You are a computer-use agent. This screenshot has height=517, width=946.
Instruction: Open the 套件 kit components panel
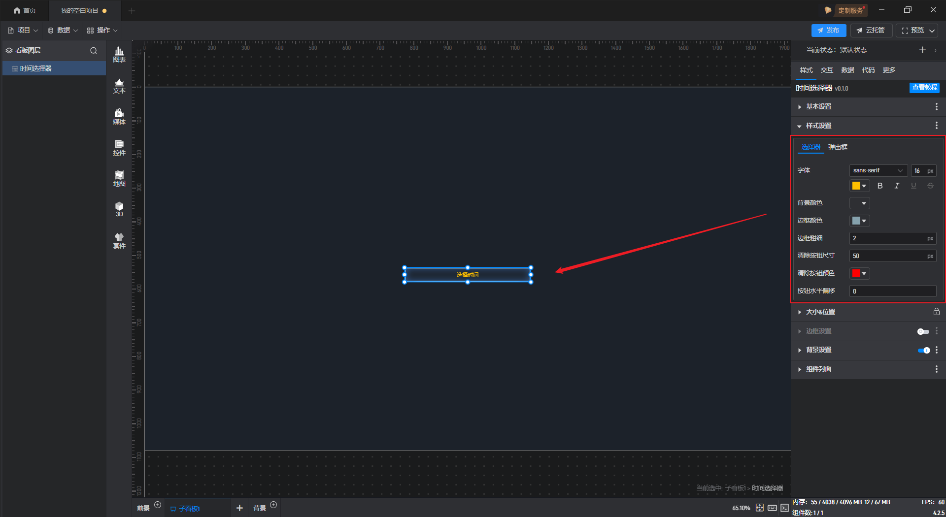[x=119, y=241]
